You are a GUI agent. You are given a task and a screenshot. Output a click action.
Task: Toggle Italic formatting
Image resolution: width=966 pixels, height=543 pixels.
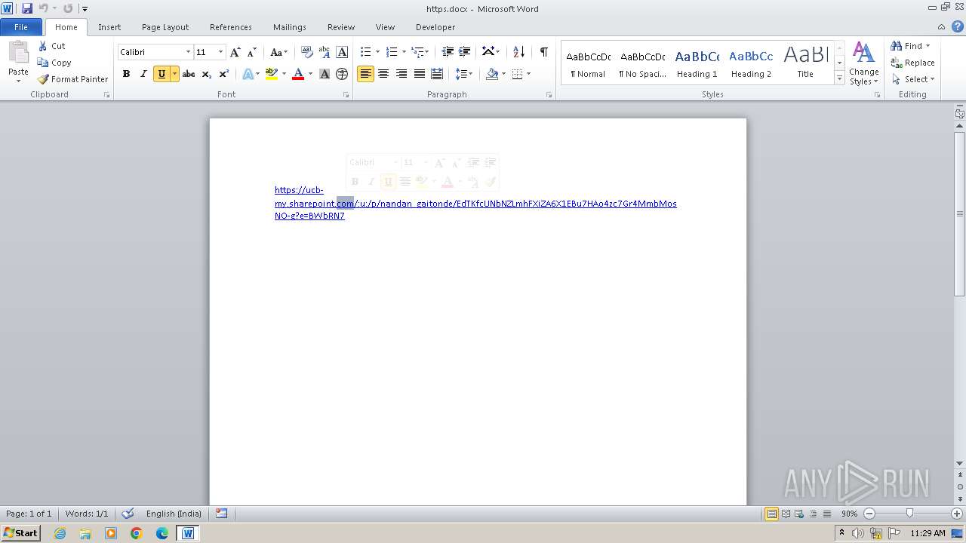tap(143, 74)
